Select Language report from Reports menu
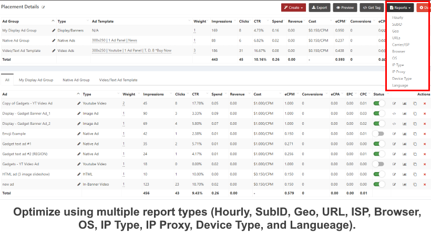 (400, 85)
